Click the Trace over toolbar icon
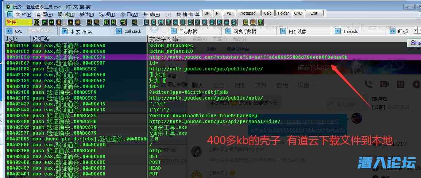Viewport: 421px width, 178px height. pyautogui.click(x=113, y=22)
